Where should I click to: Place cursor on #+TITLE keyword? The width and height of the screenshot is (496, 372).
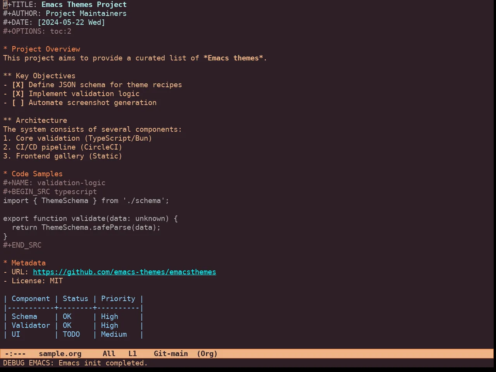pos(20,5)
